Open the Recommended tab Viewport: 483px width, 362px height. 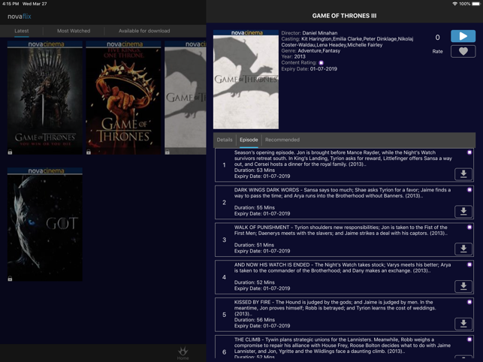(282, 140)
